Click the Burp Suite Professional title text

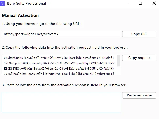point(26,3)
